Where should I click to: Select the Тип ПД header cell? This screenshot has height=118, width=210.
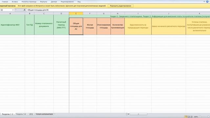(x=30, y=25)
